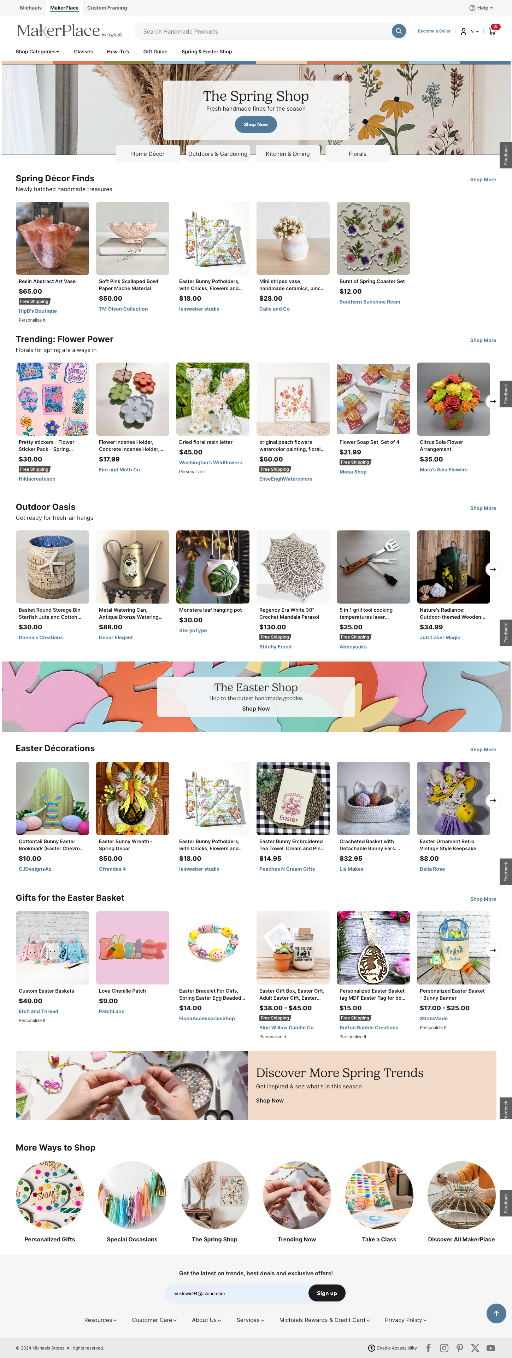Switch to the Custom Framing tab
512x1358 pixels.
[107, 8]
